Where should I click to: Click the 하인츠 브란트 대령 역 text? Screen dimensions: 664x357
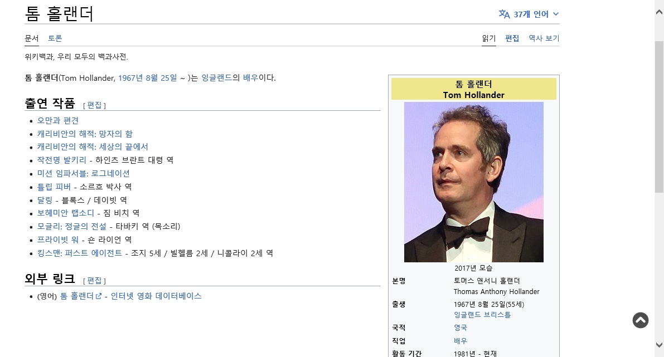[x=134, y=160]
